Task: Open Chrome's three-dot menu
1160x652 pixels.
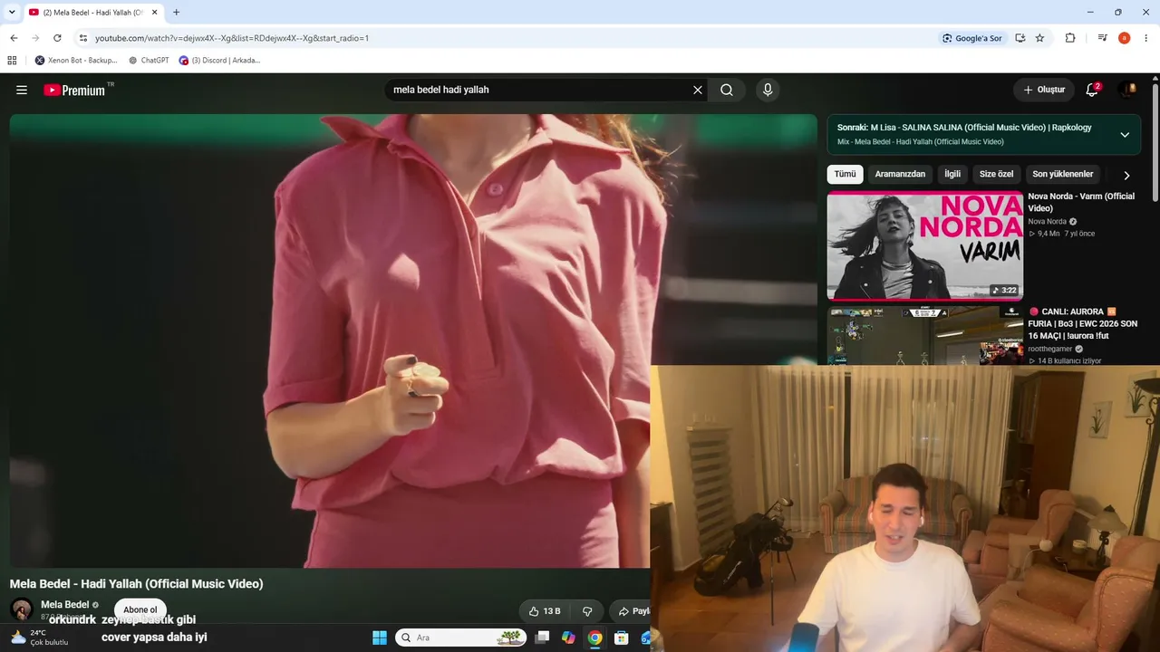Action: [1146, 38]
